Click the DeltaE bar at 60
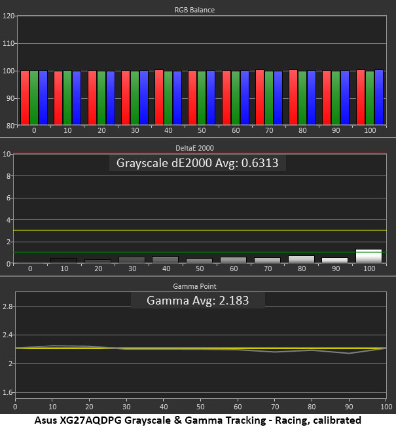396x427 pixels. [233, 260]
